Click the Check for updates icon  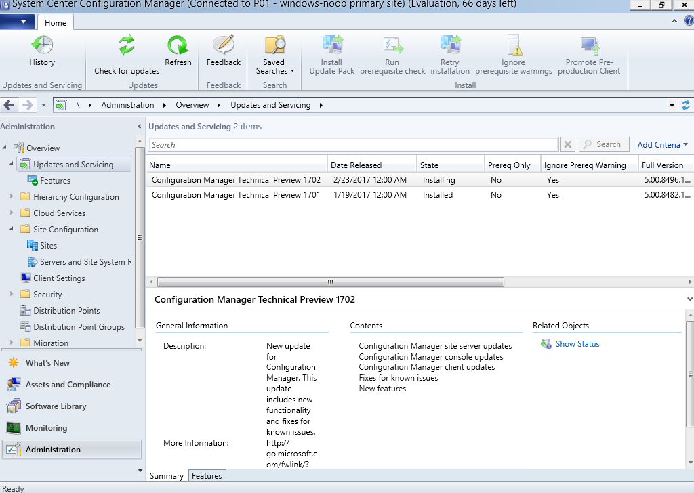point(127,45)
